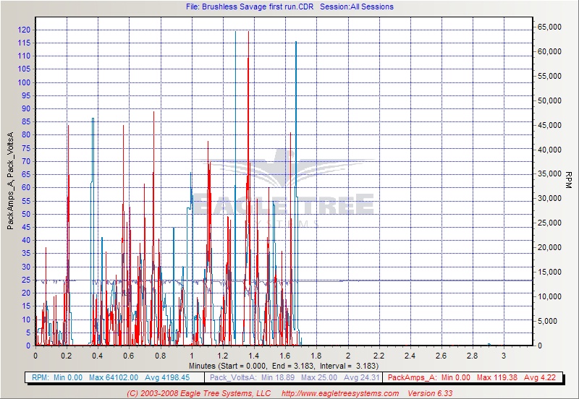This screenshot has height=399, width=579.
Task: Click the right axis value 35,000
Action: pyautogui.click(x=549, y=174)
